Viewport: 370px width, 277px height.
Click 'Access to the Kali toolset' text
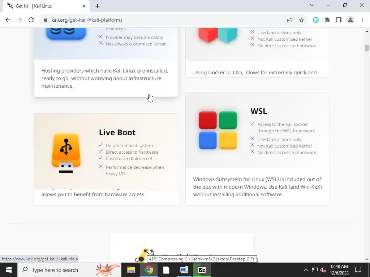click(x=286, y=127)
